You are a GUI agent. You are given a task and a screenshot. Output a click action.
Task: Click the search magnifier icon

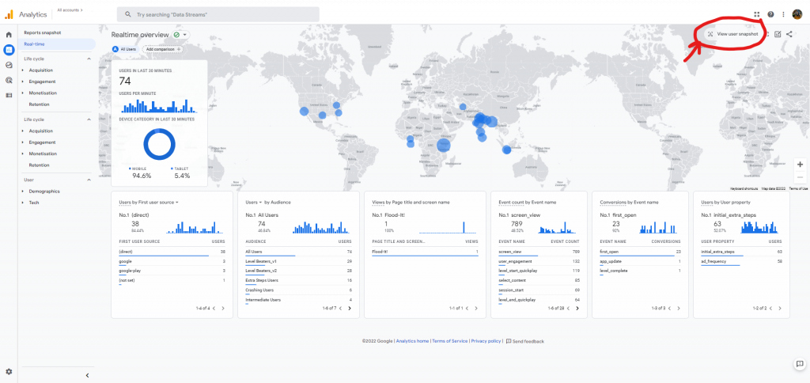pos(128,14)
